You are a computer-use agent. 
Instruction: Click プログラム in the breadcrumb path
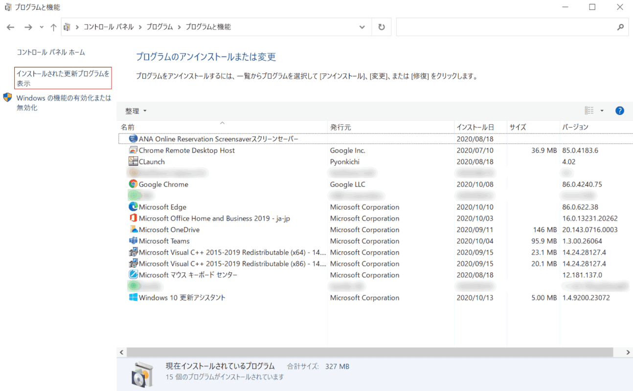(159, 27)
